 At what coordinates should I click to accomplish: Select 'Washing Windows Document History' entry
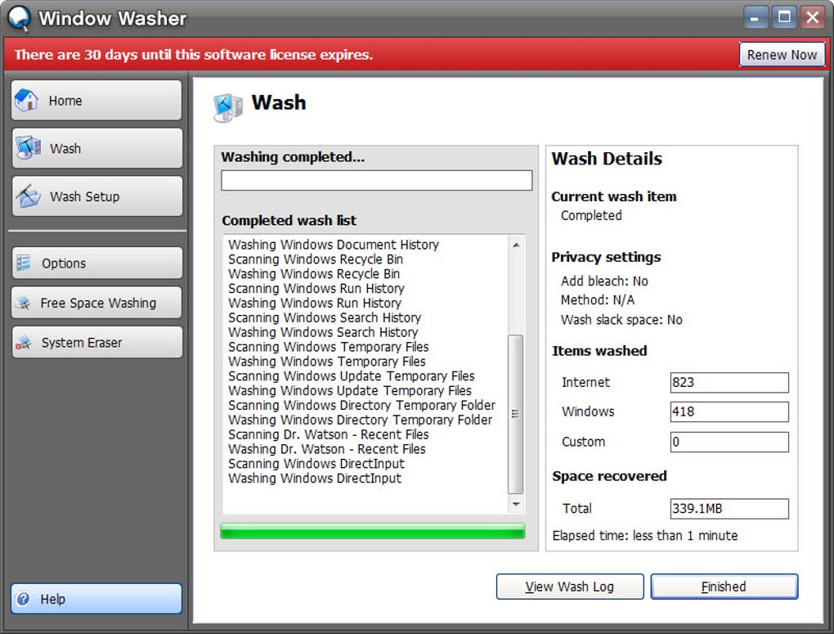(x=334, y=245)
